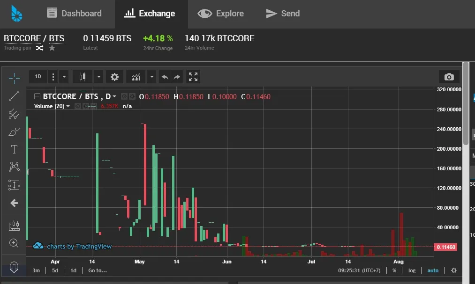Open settings gear for BTCCORE / BTS series

(x=132, y=97)
